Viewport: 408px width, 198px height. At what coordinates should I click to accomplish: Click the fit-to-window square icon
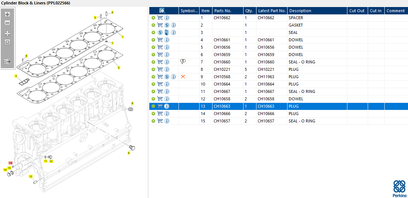point(7,42)
